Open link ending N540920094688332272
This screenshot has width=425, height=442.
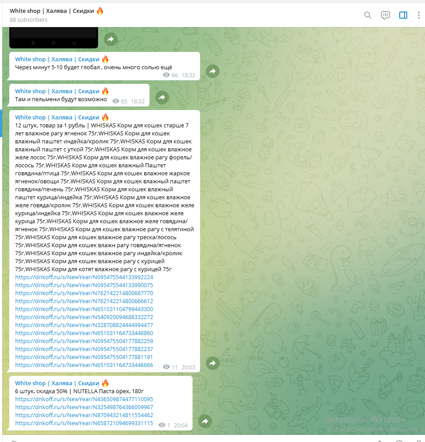(84, 317)
